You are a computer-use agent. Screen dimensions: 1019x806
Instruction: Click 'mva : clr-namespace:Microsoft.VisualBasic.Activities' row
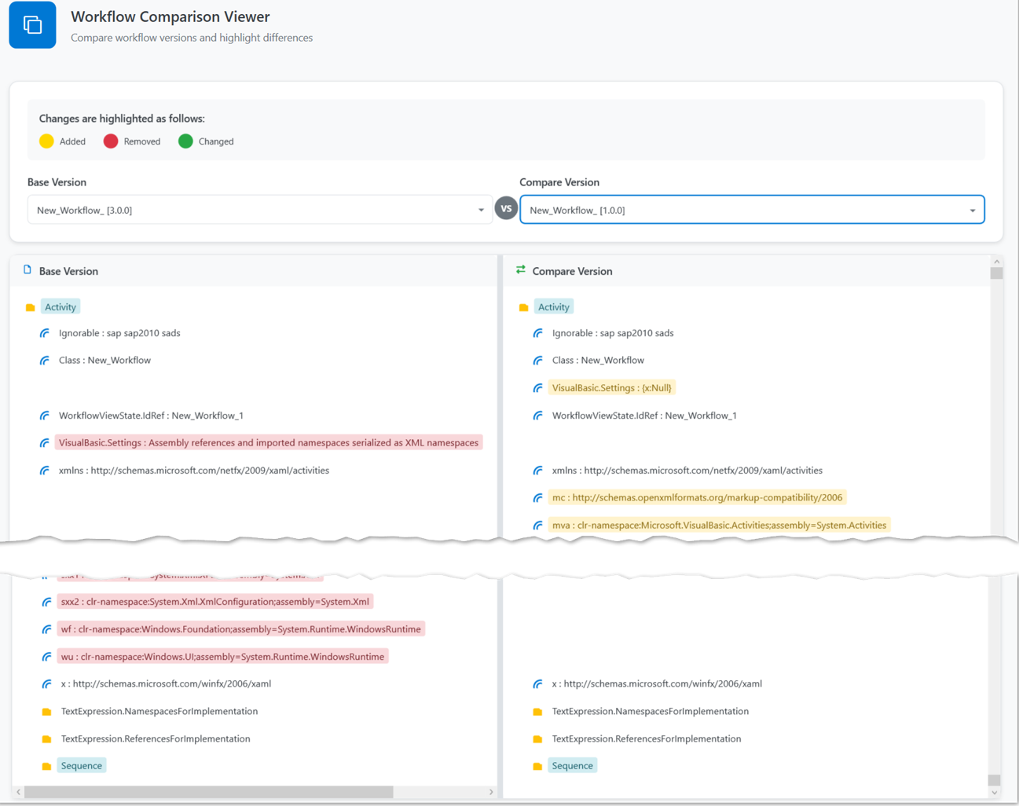(720, 526)
